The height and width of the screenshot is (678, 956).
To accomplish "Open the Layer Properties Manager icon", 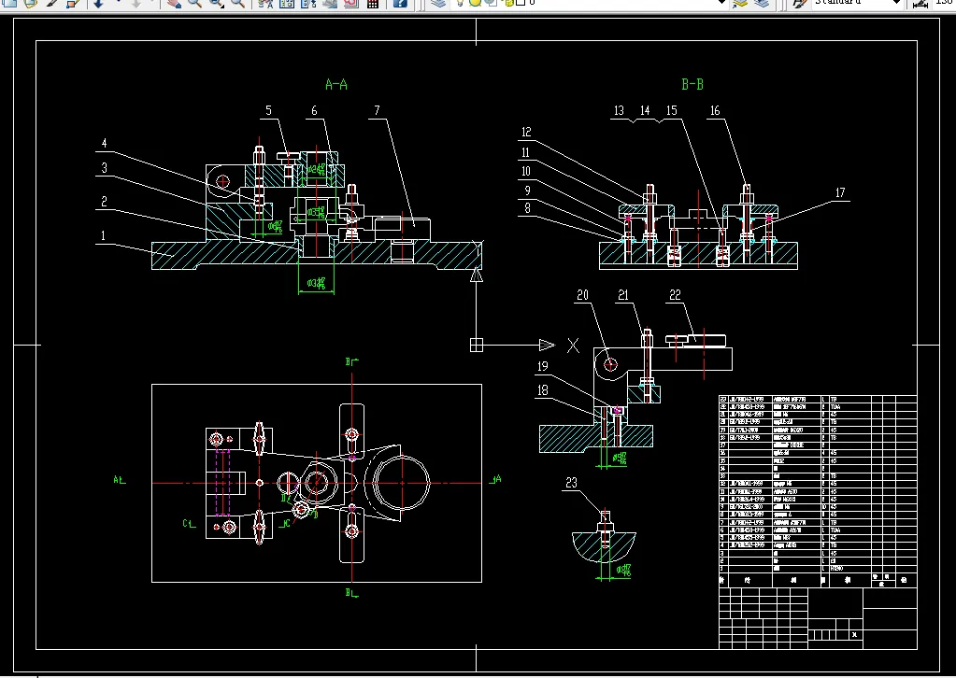I will pyautogui.click(x=438, y=3).
